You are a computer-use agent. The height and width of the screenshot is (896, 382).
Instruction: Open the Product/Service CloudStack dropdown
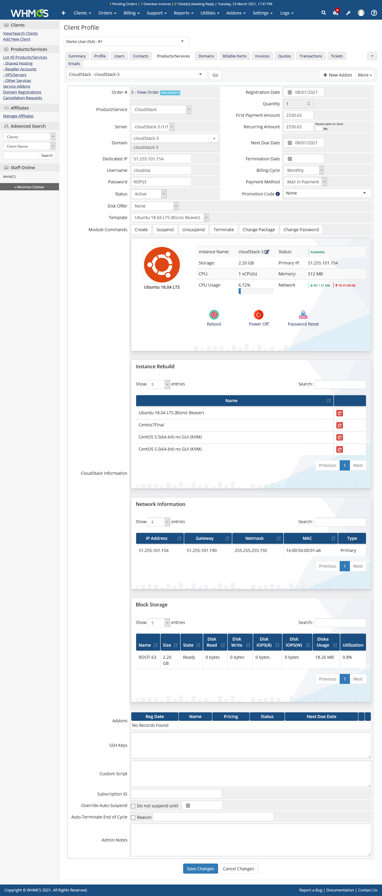[161, 110]
